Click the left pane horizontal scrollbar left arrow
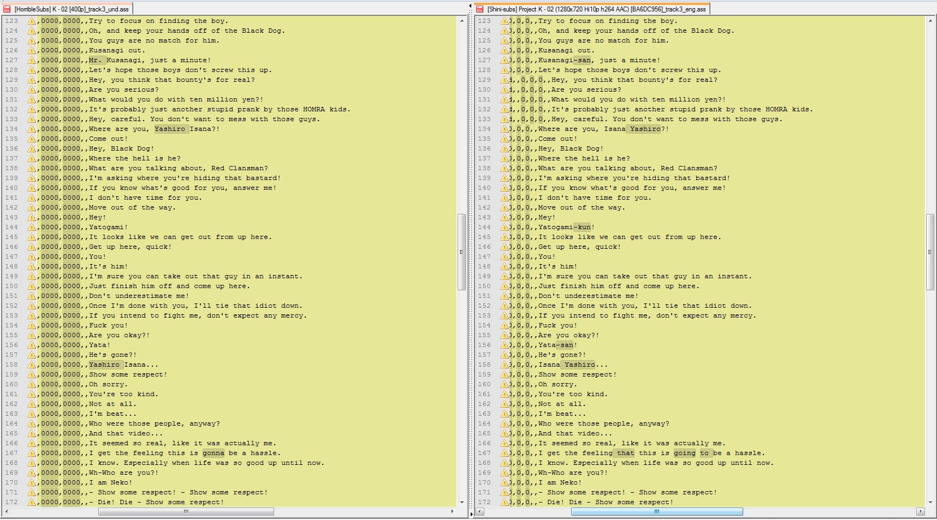Viewport: 937px width, 520px height. (7, 512)
